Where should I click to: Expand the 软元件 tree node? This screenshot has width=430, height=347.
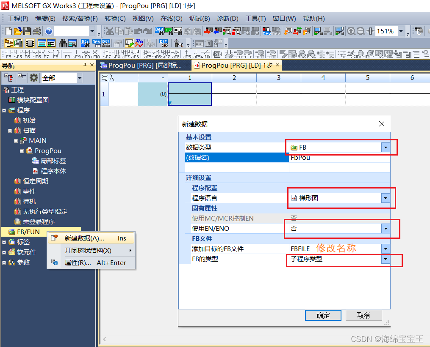4,252
